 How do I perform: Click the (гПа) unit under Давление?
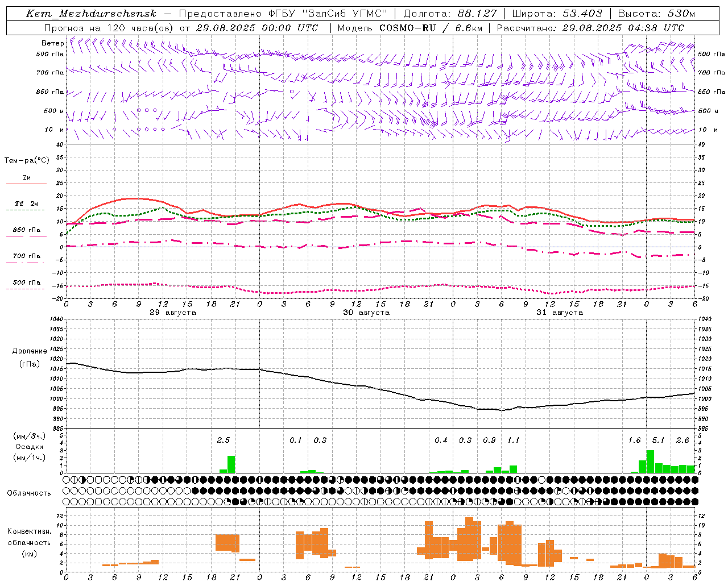pyautogui.click(x=30, y=364)
